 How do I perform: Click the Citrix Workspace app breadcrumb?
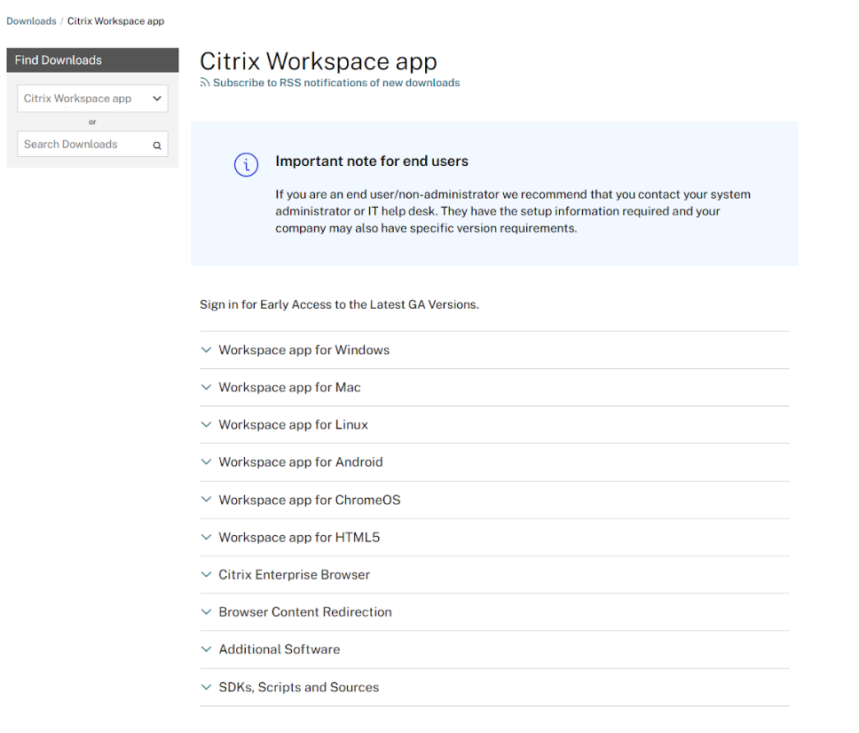click(115, 21)
